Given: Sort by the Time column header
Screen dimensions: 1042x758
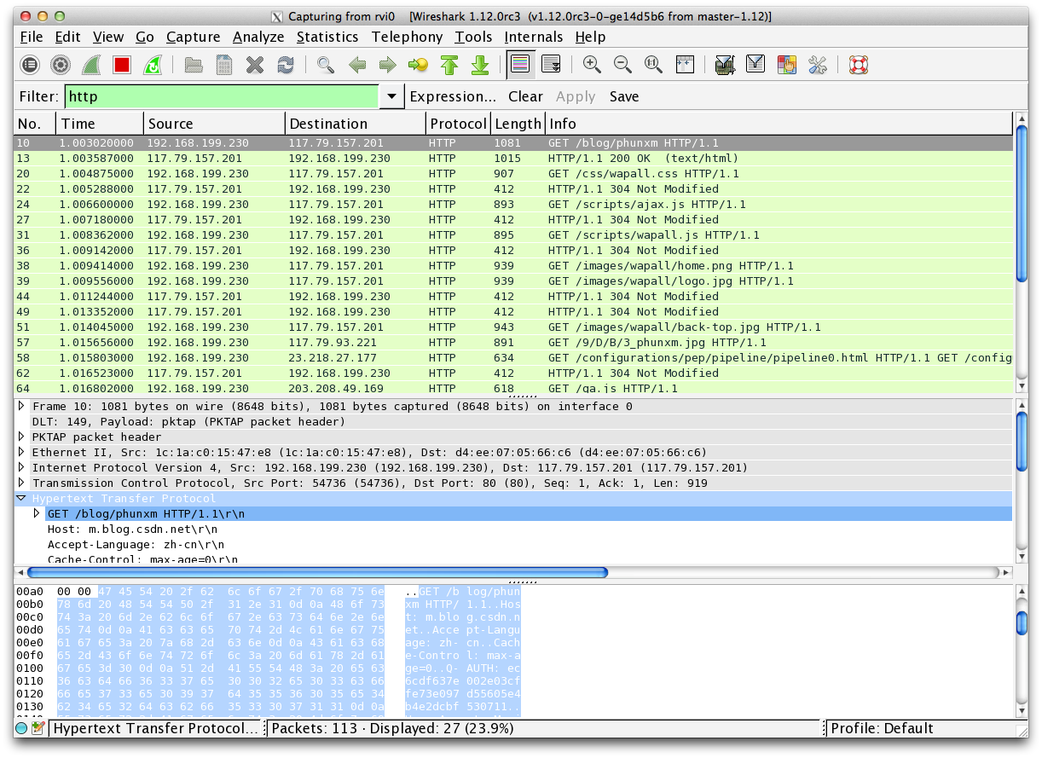Looking at the screenshot, I should (99, 124).
